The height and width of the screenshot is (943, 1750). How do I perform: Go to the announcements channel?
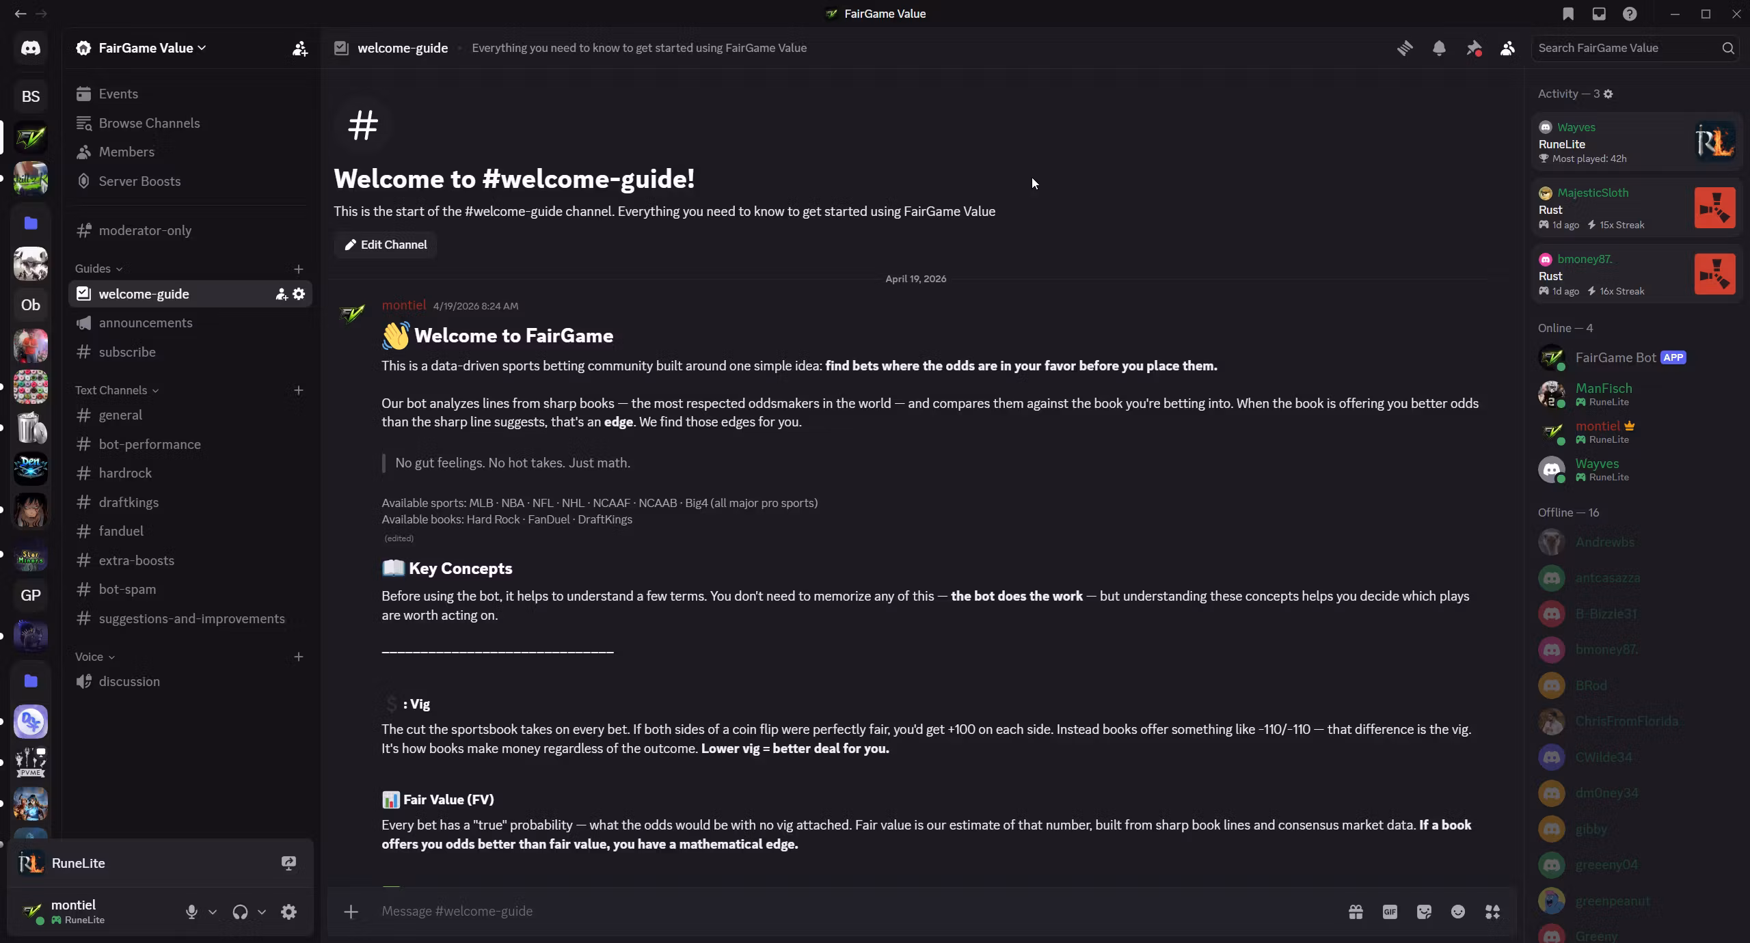190,323
